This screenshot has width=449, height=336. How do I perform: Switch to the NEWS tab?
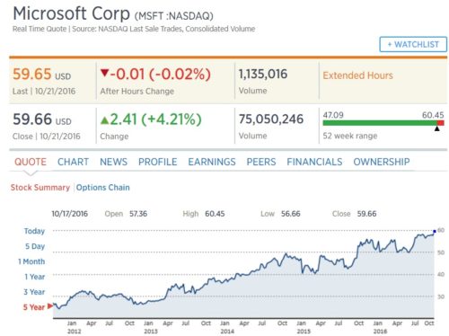[113, 162]
